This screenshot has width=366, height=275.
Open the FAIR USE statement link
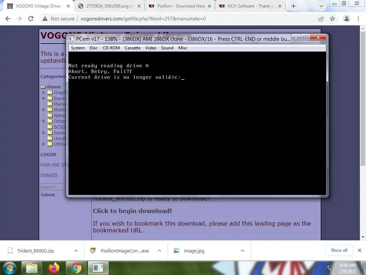click(53, 165)
